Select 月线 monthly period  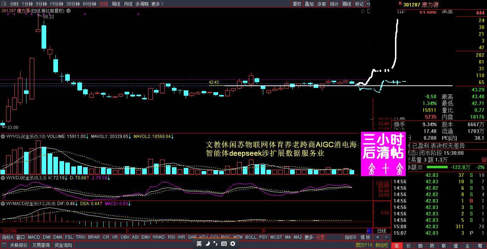tap(128, 4)
